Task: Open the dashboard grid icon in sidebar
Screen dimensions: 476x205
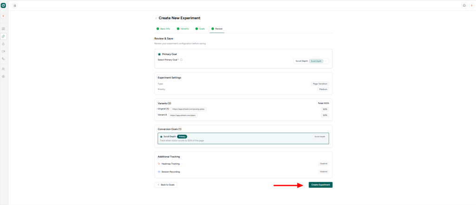Action: [3, 29]
